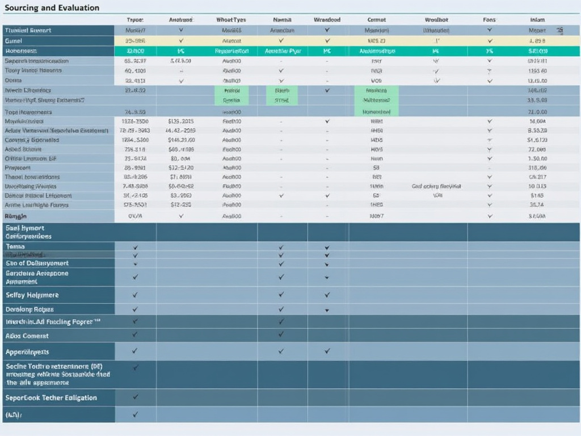
Task: Toggle the checkmark in the SeperGook Tether Ealigation row
Action: pyautogui.click(x=135, y=397)
